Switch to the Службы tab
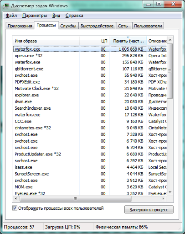Screen dimensions: 185x234 tap(68, 26)
